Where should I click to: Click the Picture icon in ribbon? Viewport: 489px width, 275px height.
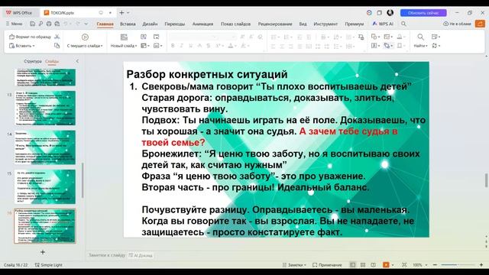[x=387, y=37]
